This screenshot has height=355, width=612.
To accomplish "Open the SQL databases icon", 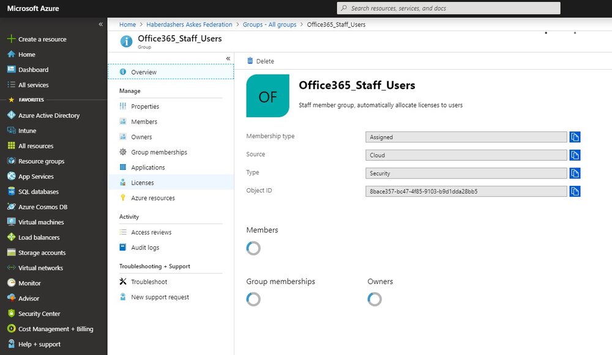I will [x=11, y=191].
